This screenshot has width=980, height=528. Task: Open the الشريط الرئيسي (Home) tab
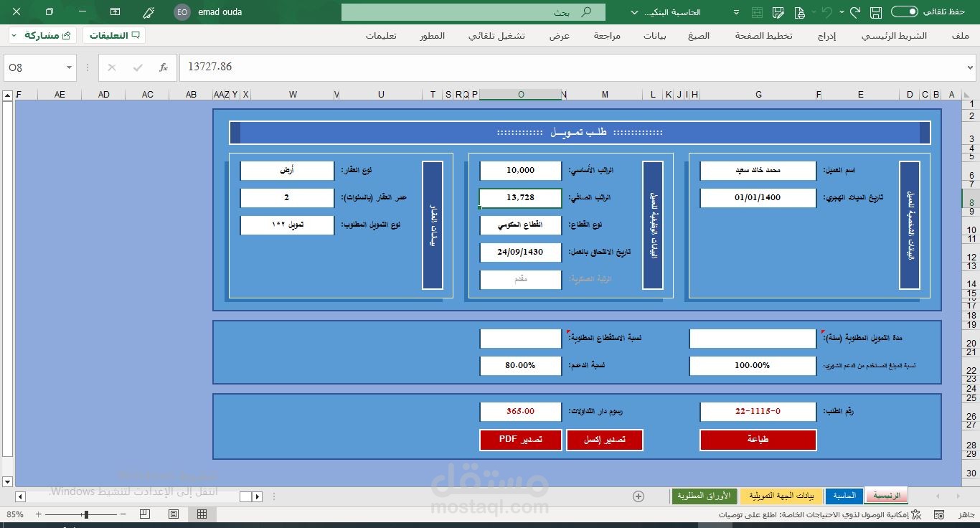(x=894, y=36)
